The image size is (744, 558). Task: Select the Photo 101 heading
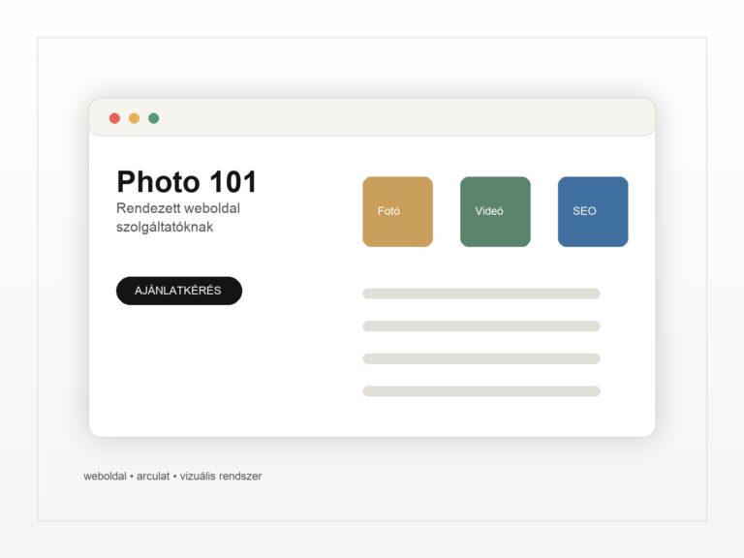pyautogui.click(x=186, y=182)
